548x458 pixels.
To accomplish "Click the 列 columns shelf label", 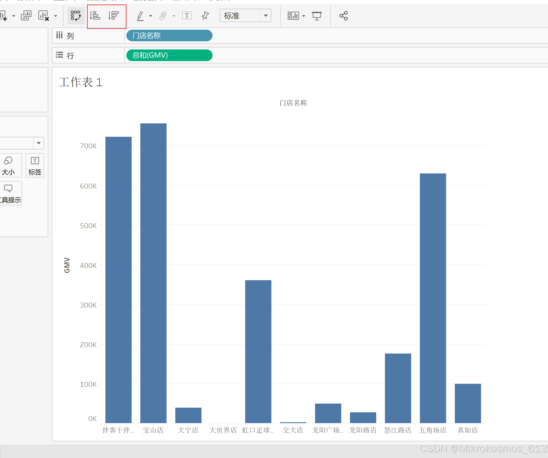I will click(x=70, y=36).
